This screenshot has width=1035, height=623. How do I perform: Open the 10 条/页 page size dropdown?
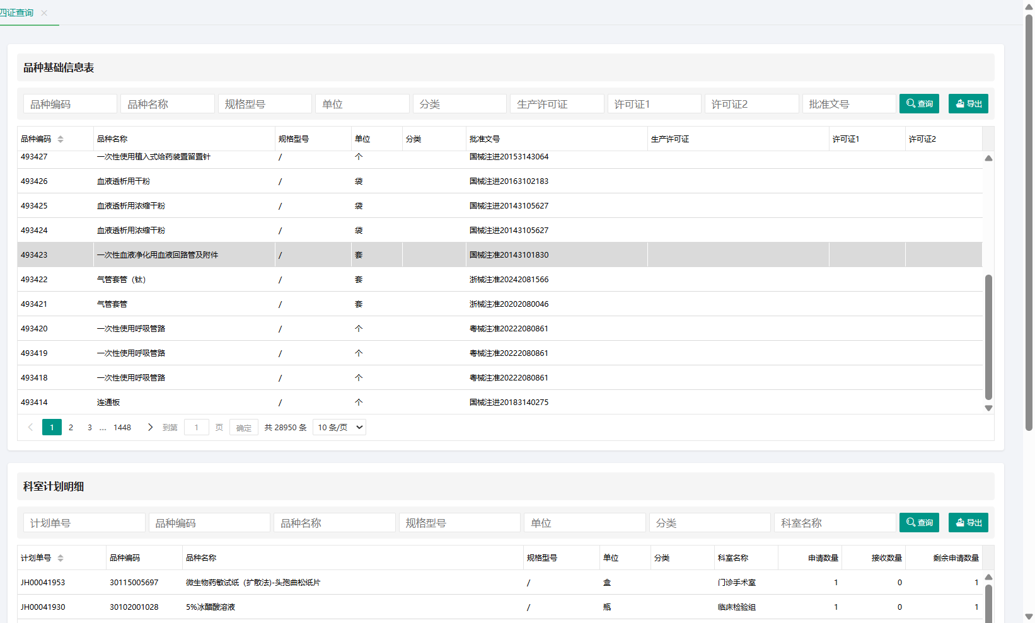click(340, 427)
